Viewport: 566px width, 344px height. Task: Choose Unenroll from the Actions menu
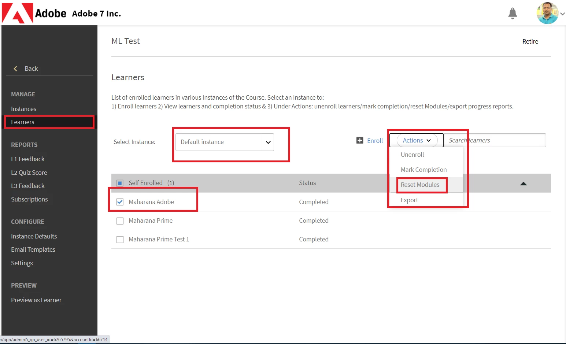click(x=426, y=155)
